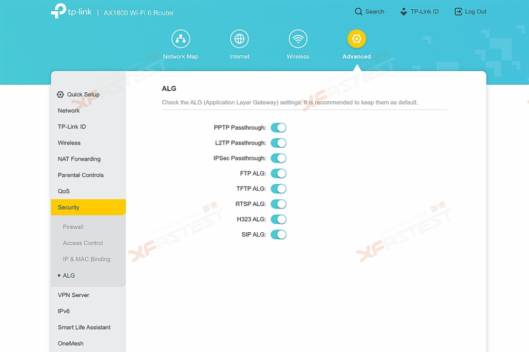Open the Internet globe icon
The height and width of the screenshot is (352, 529).
click(239, 39)
